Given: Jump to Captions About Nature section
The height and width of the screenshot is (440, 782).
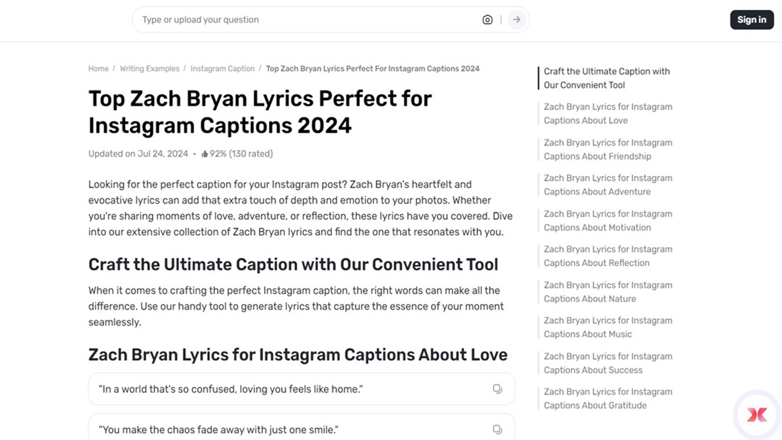Looking at the screenshot, I should click(608, 291).
